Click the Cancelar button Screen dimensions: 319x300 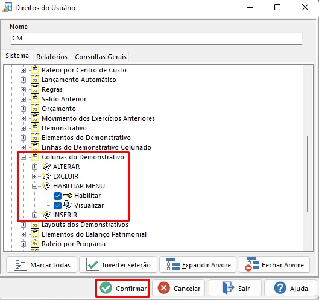click(x=178, y=288)
